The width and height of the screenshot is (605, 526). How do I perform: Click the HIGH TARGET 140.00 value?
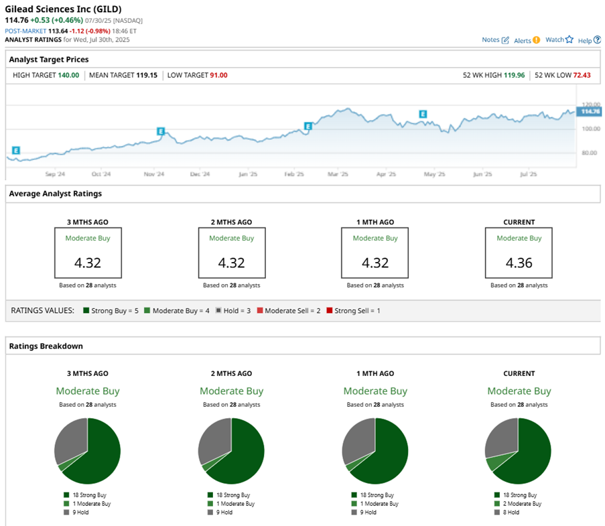point(68,75)
